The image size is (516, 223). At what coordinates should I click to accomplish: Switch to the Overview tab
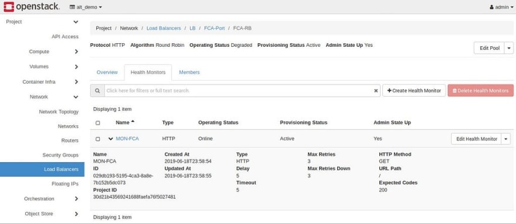pos(107,72)
